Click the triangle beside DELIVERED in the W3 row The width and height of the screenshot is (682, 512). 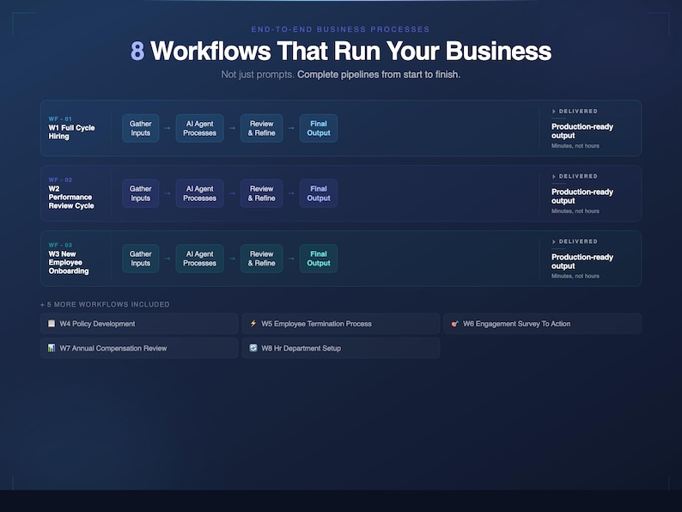coord(554,241)
